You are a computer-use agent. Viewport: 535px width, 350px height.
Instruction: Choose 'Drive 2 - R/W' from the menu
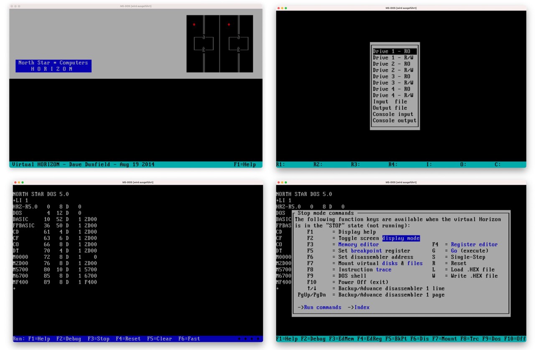(395, 70)
